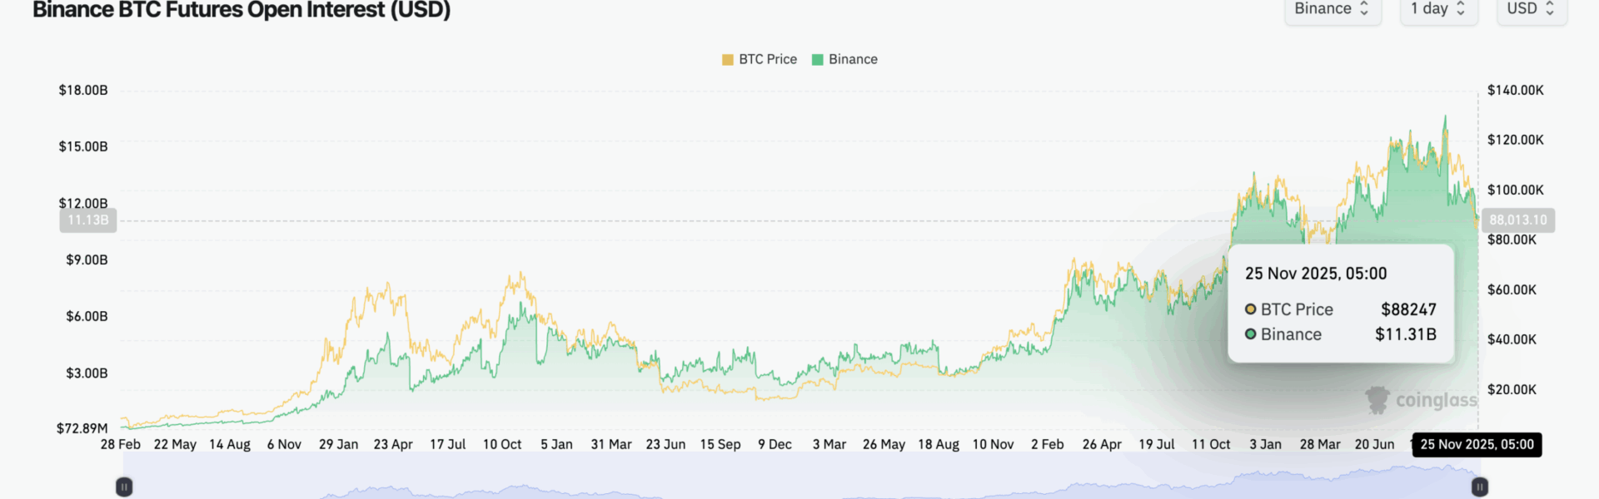The width and height of the screenshot is (1599, 499).
Task: Select the 10 Oct date label on x-axis
Action: [x=502, y=445]
